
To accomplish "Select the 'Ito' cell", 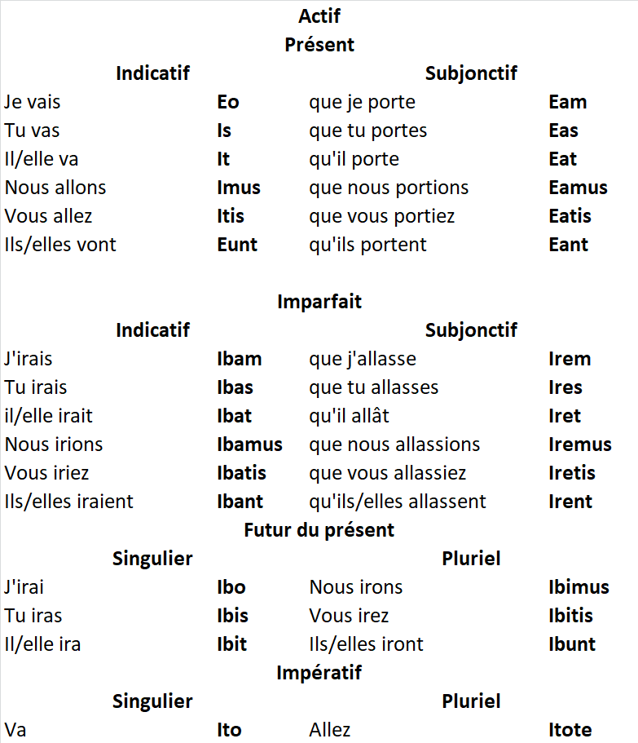I will pos(229,730).
